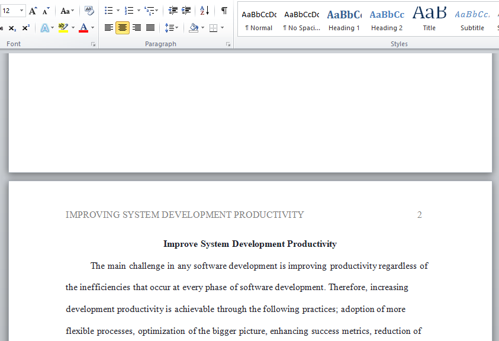Open Change Case dropdown arrow
Screen dimensions: 499x341
click(73, 11)
